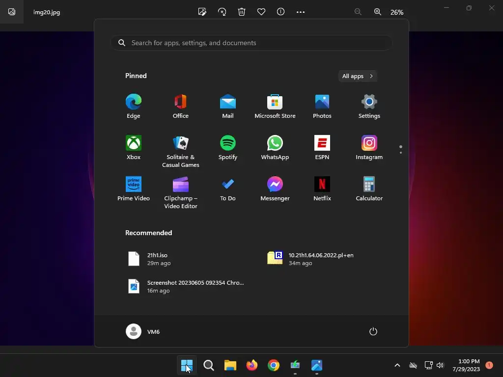Rotate the image in Photos toolbar
Image resolution: width=503 pixels, height=377 pixels.
point(222,12)
